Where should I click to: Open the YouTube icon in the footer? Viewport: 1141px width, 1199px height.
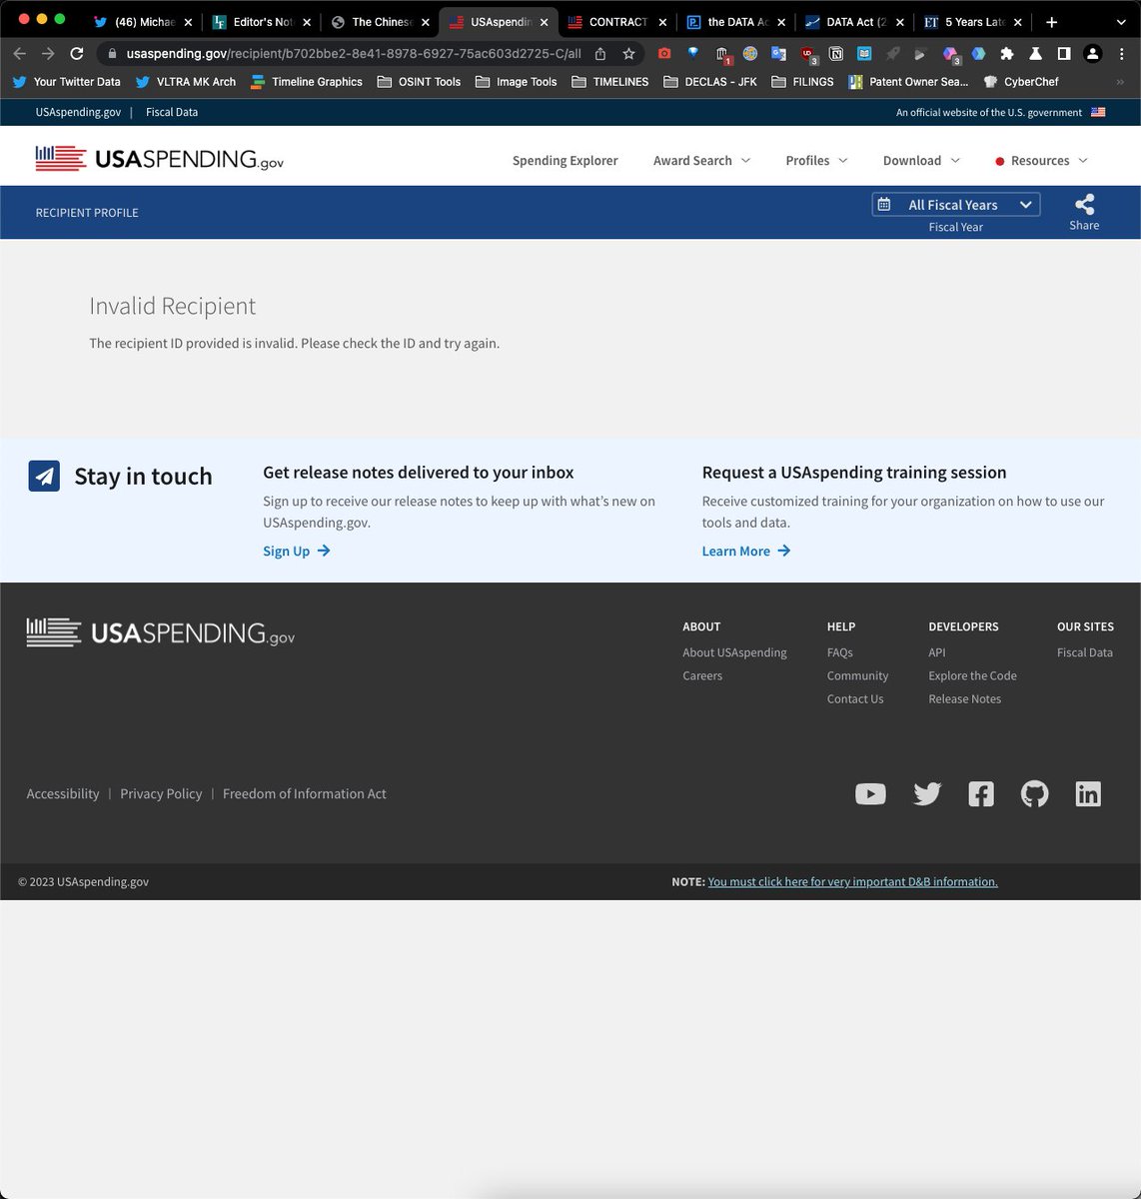coord(870,794)
